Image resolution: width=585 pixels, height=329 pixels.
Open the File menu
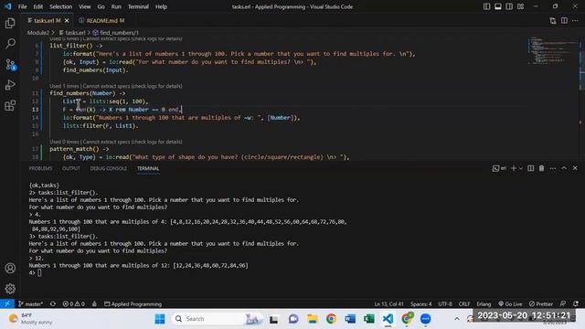click(22, 6)
